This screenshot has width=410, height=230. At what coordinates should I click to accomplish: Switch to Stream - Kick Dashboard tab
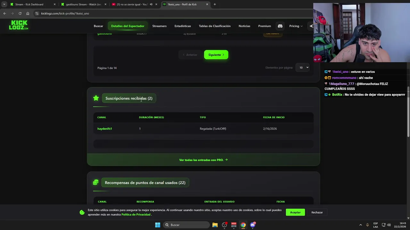pos(29,4)
